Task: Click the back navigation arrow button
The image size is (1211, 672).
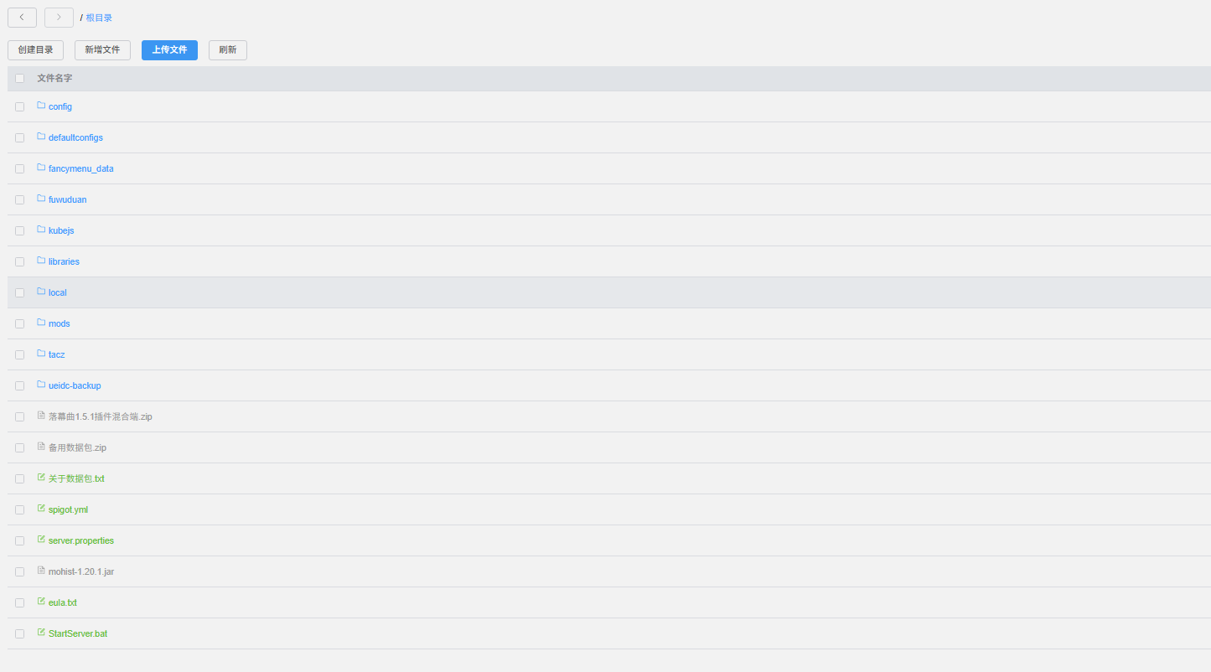Action: (x=22, y=18)
